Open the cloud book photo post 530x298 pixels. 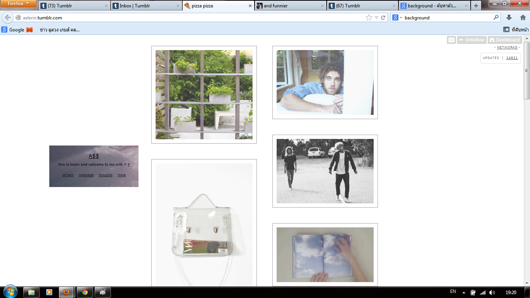click(x=325, y=255)
